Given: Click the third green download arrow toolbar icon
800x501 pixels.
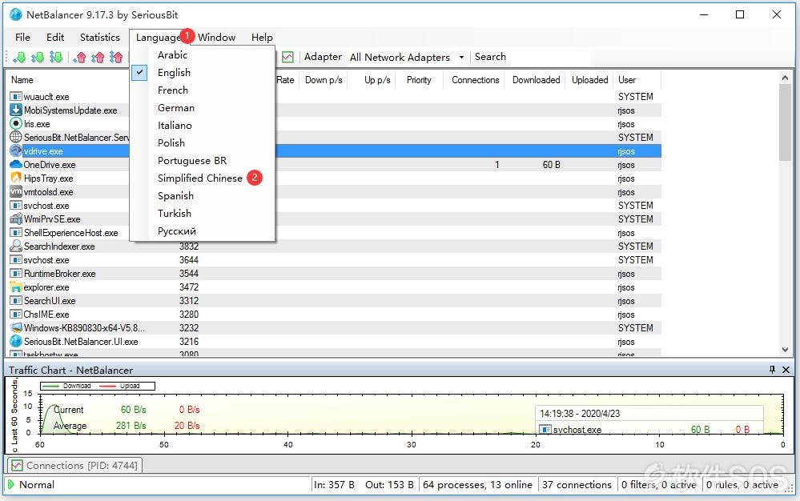Looking at the screenshot, I should pyautogui.click(x=56, y=57).
